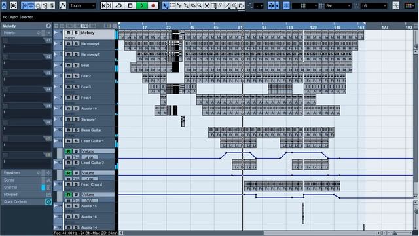Open the Snap Type dropdown
Screen dimensions: 419x236
point(304,5)
